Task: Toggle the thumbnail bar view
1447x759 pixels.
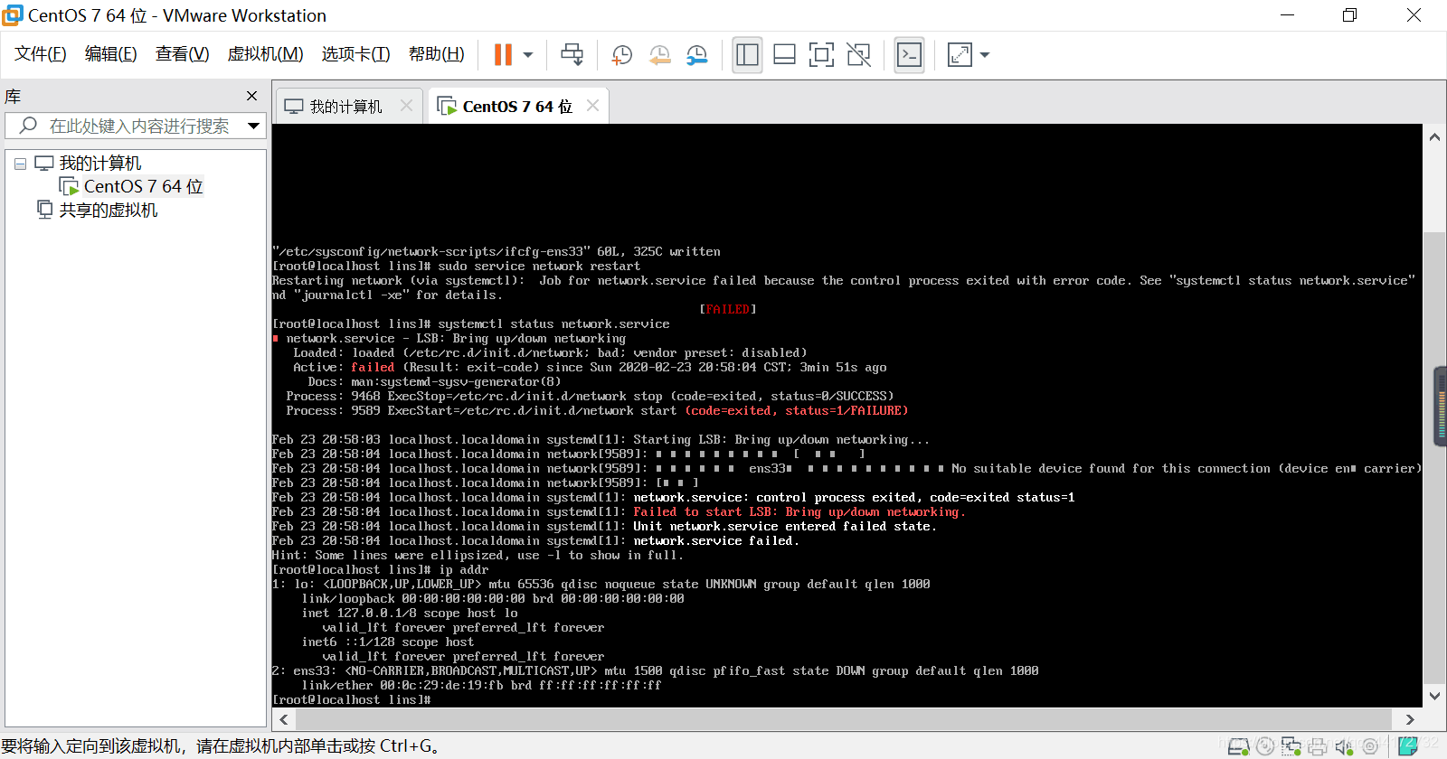Action: coord(784,55)
